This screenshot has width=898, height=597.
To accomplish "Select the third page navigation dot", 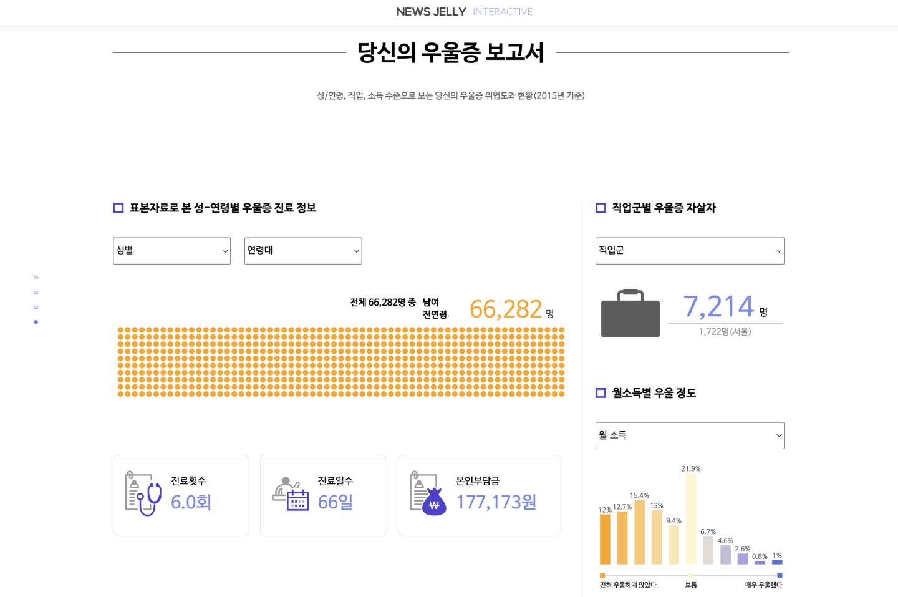I will (x=36, y=307).
